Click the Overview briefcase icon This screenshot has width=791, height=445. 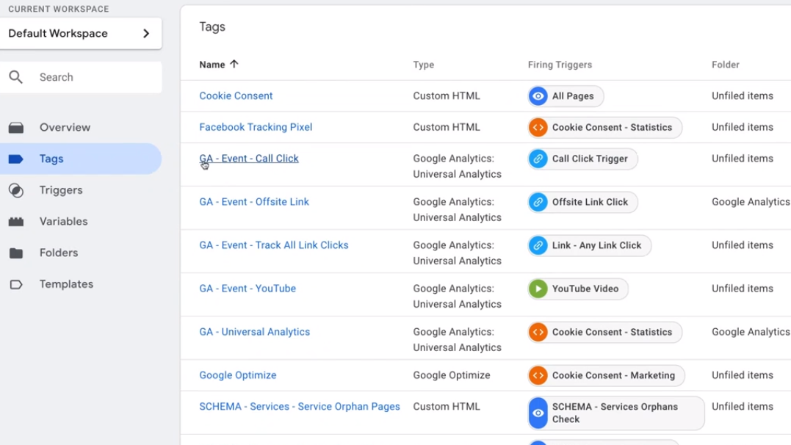point(16,128)
